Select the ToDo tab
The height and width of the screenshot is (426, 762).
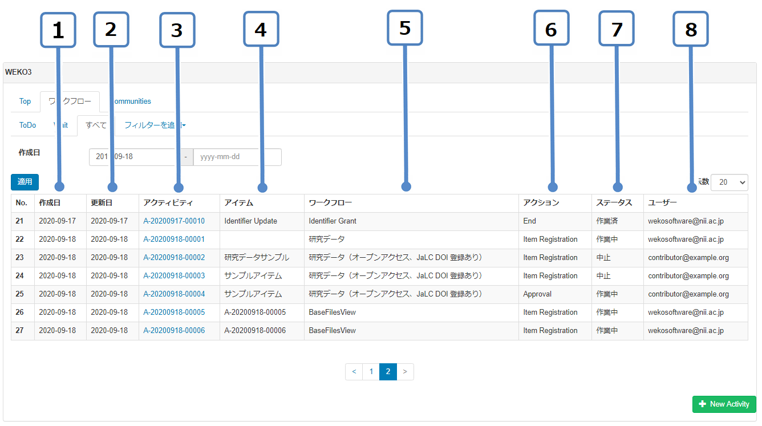27,125
